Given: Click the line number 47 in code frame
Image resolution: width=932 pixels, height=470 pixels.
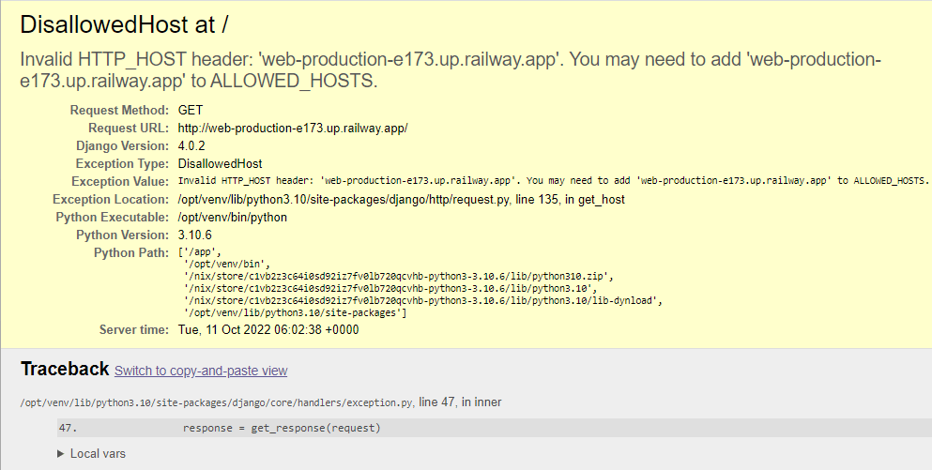Looking at the screenshot, I should click(66, 428).
